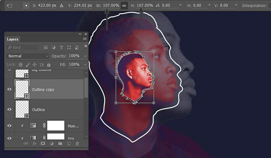Select the Outline layer name

[x=38, y=110]
